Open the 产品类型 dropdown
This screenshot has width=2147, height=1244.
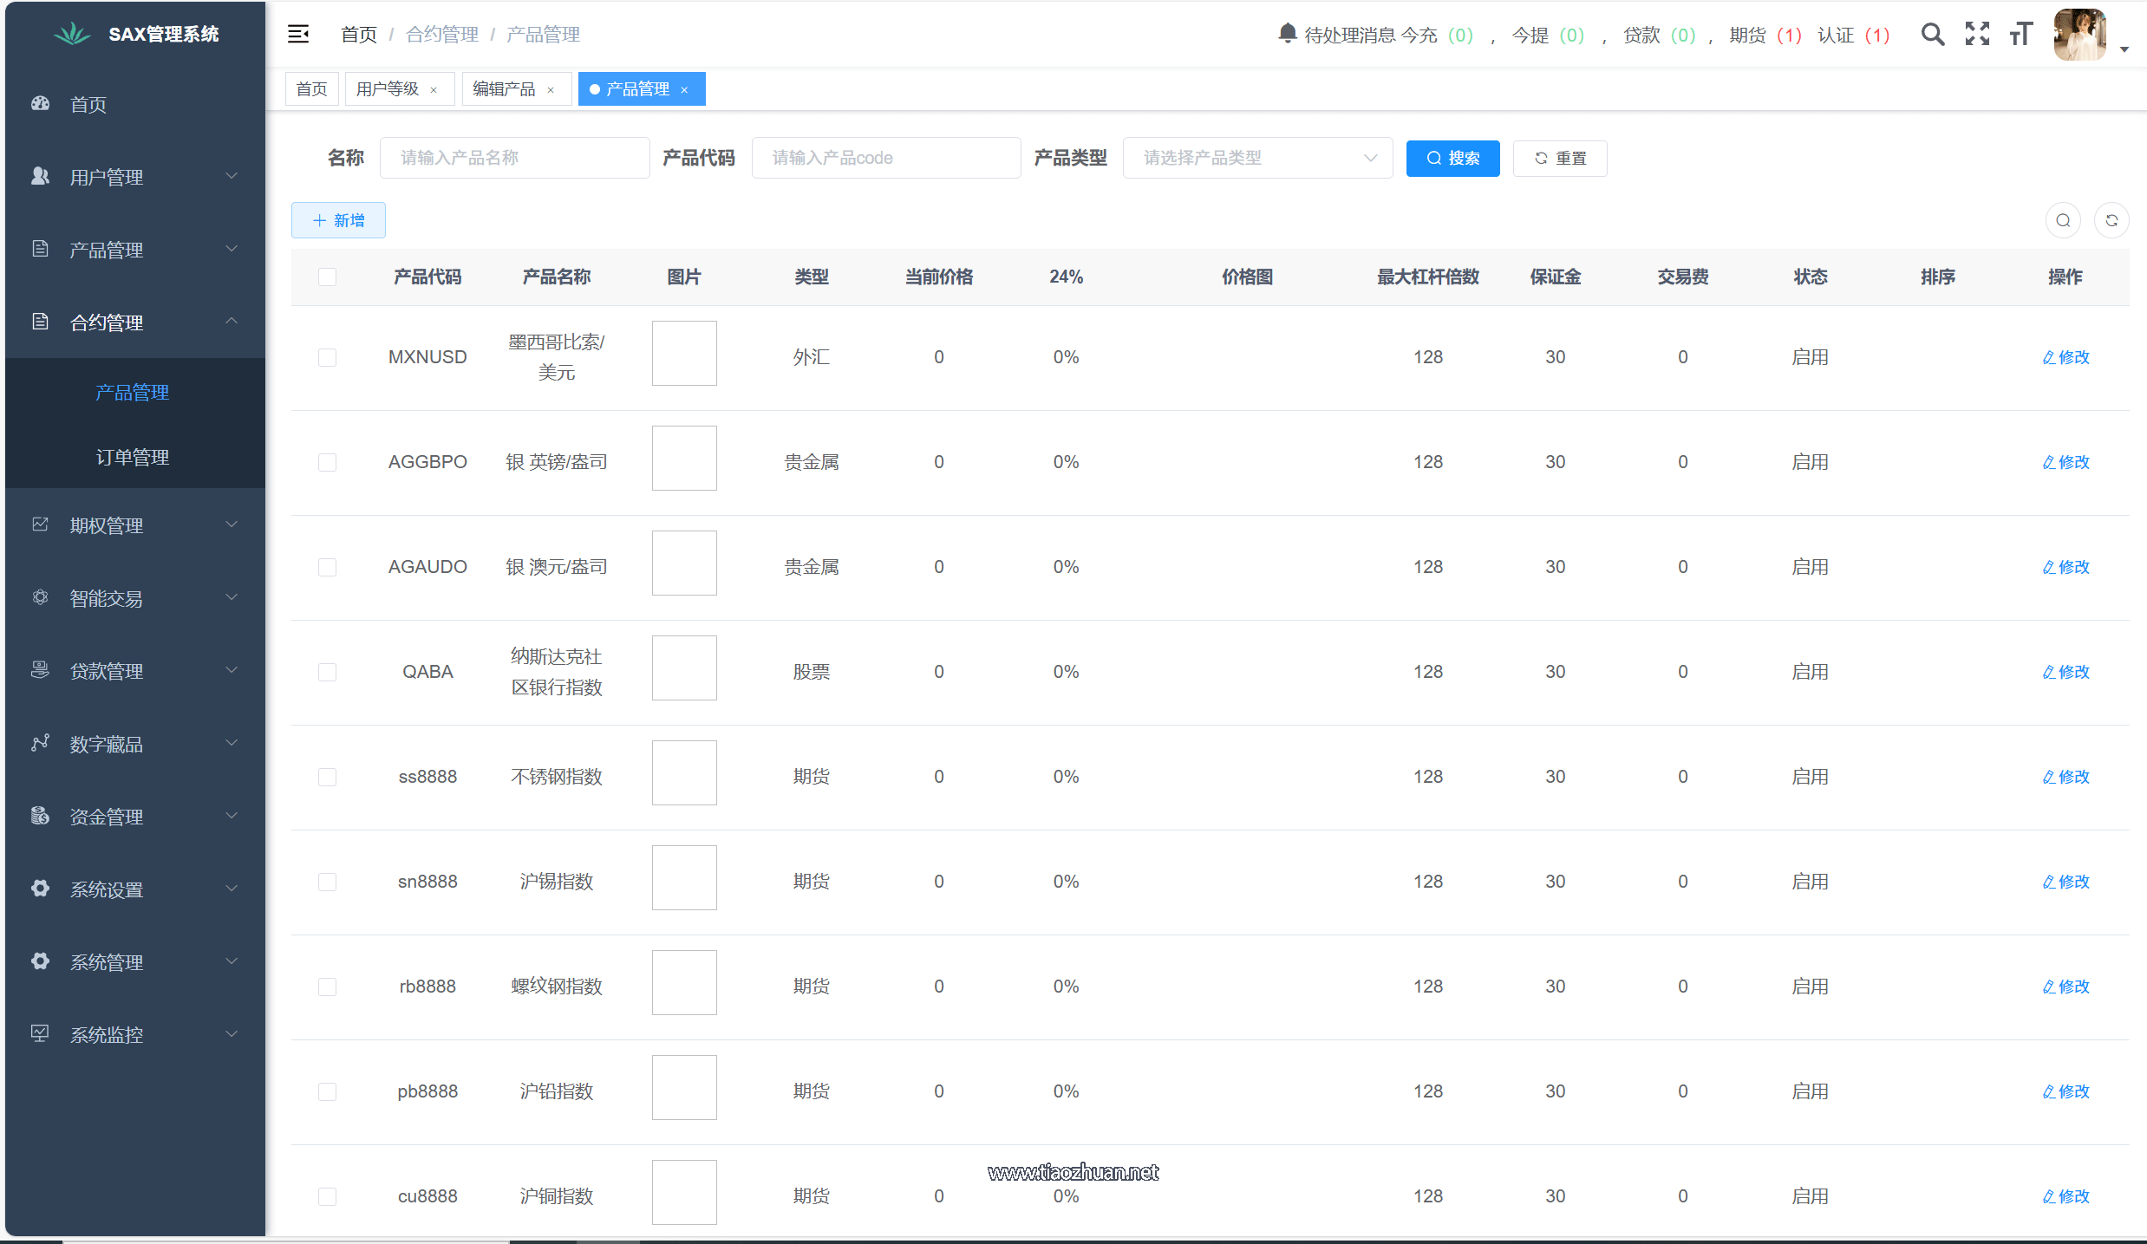pos(1257,158)
